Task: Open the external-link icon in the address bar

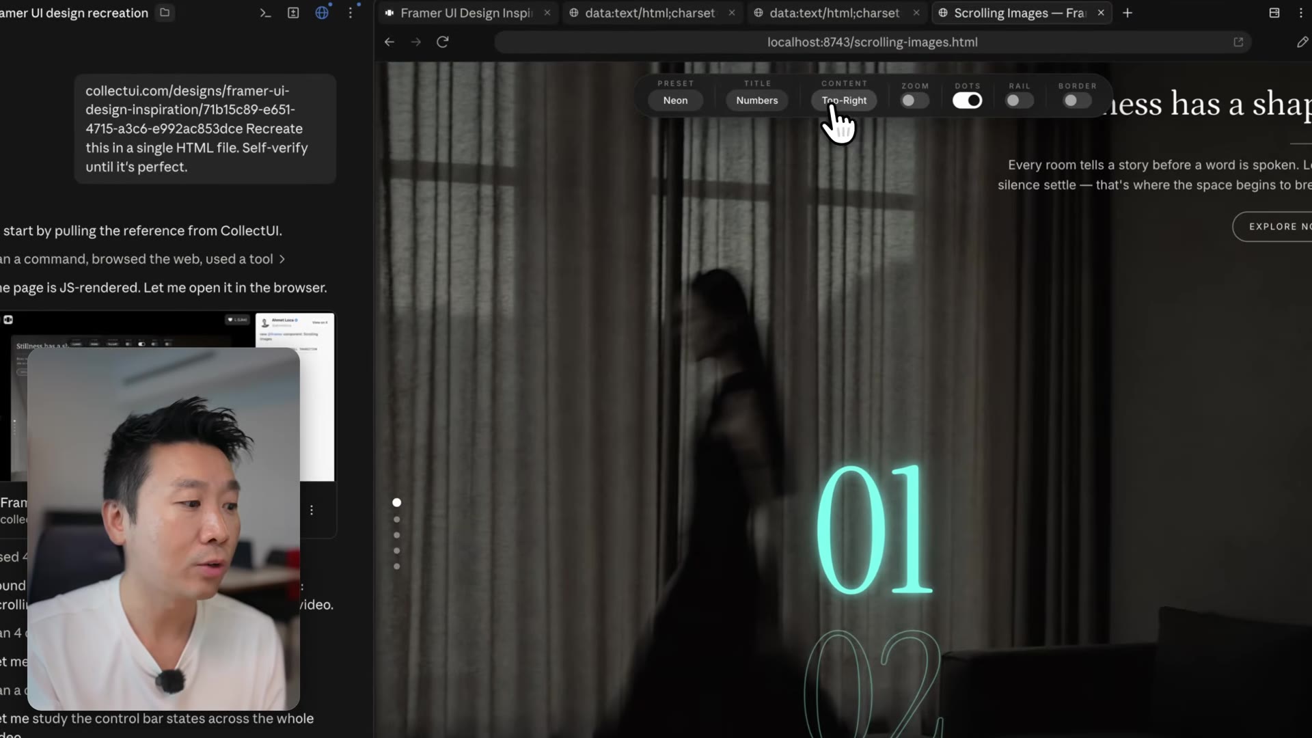Action: (x=1238, y=42)
